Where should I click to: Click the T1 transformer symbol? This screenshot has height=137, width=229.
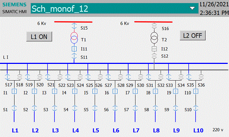74,38
